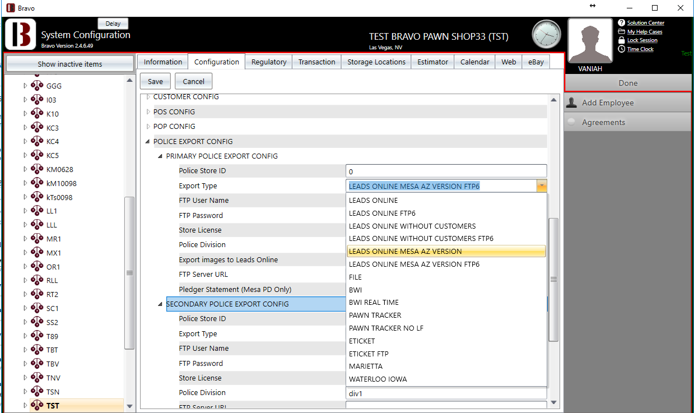Click the pawn shop icon beside SC1

click(x=37, y=308)
